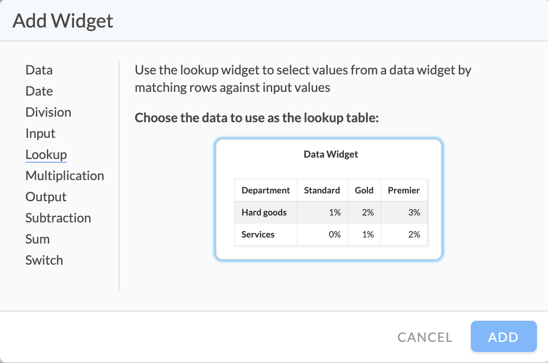Pick the Input widget option
548x363 pixels.
coord(40,133)
